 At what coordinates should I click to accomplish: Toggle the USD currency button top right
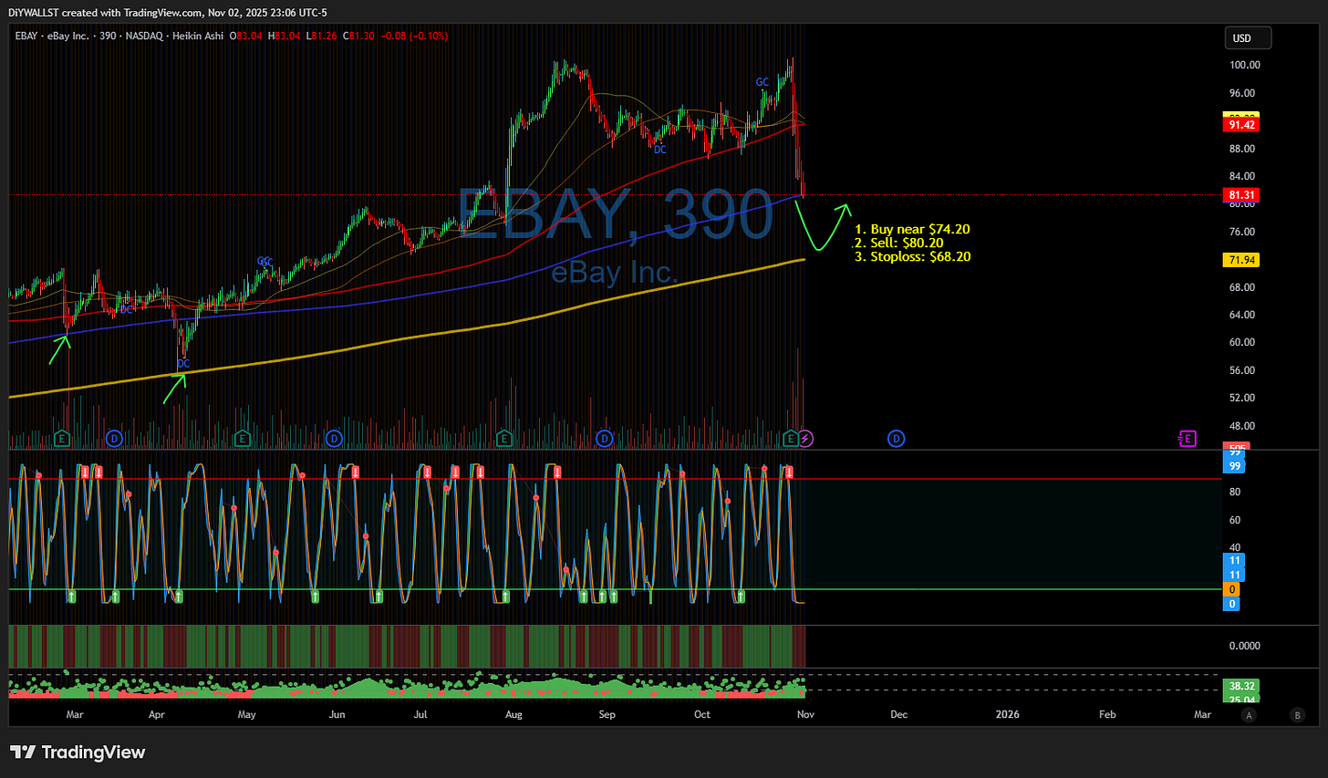[x=1247, y=37]
